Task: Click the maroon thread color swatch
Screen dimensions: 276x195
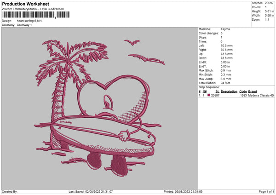Action: point(209,95)
